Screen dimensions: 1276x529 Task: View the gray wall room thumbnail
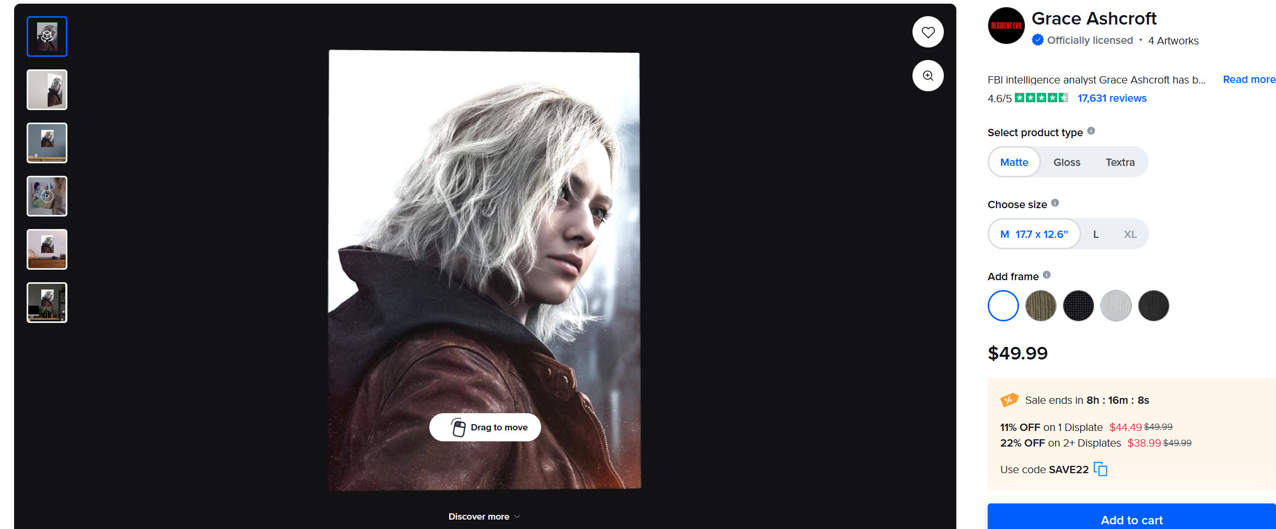(47, 143)
